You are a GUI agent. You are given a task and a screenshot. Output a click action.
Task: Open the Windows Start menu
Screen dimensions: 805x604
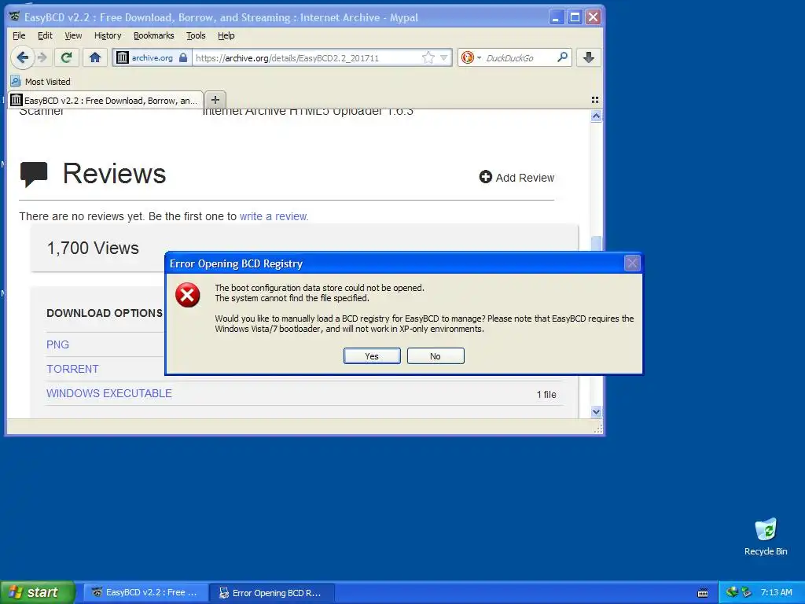point(37,592)
